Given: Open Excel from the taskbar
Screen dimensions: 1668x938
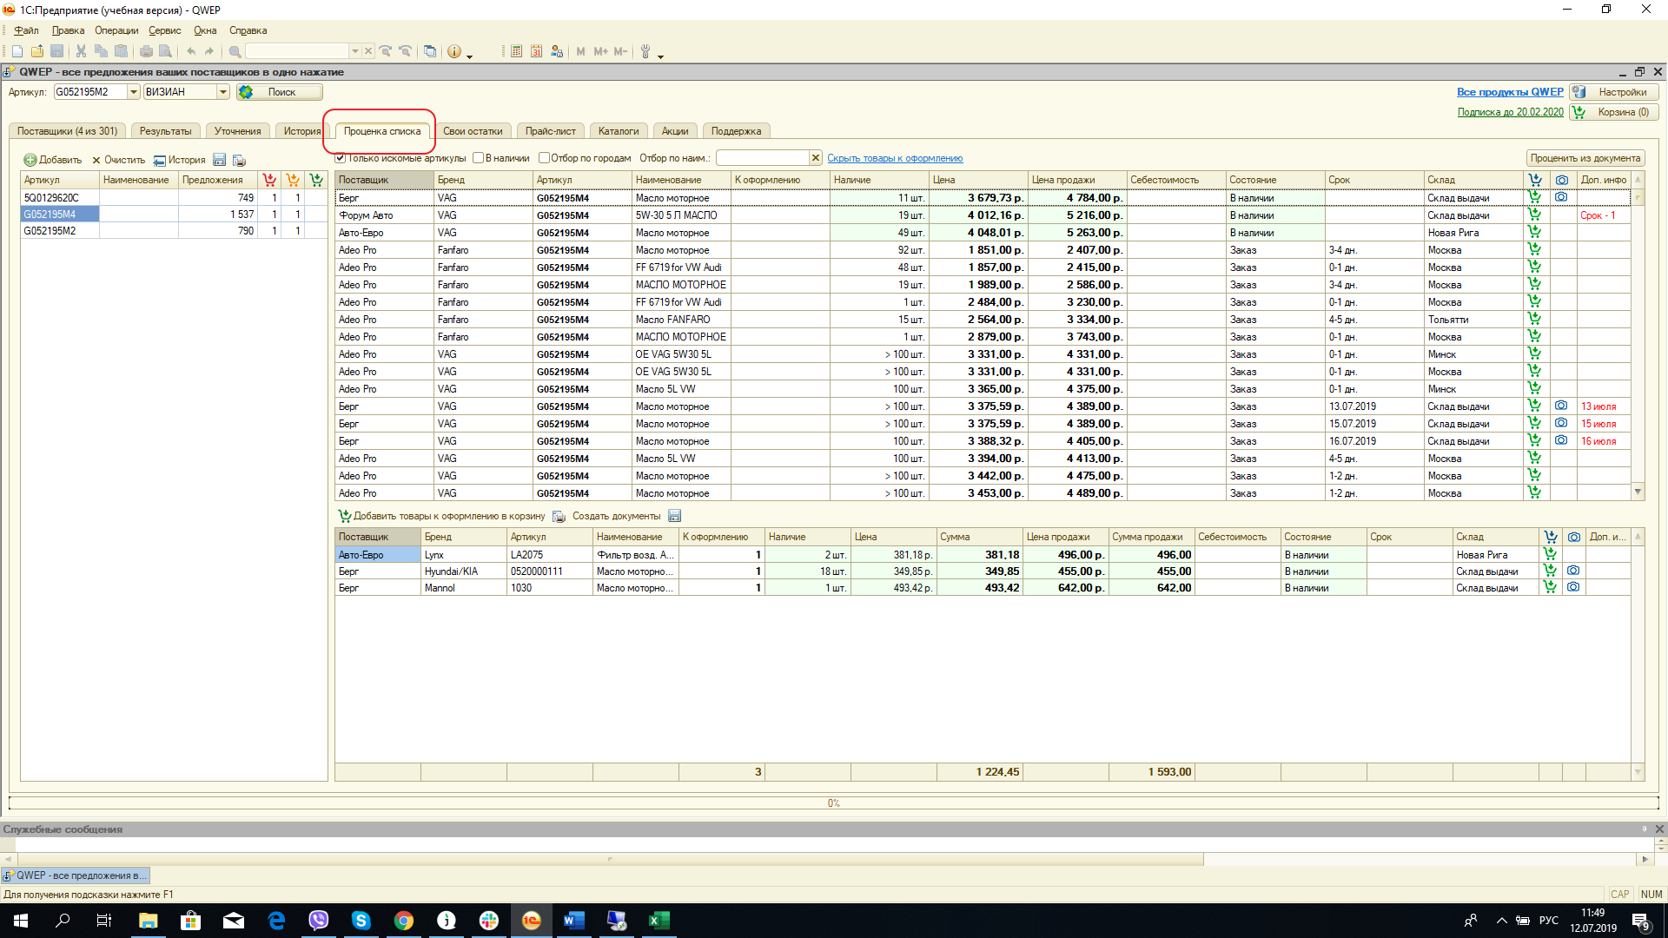Looking at the screenshot, I should tap(659, 921).
